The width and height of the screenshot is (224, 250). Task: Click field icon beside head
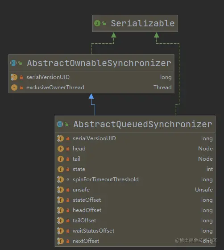tap(61, 149)
